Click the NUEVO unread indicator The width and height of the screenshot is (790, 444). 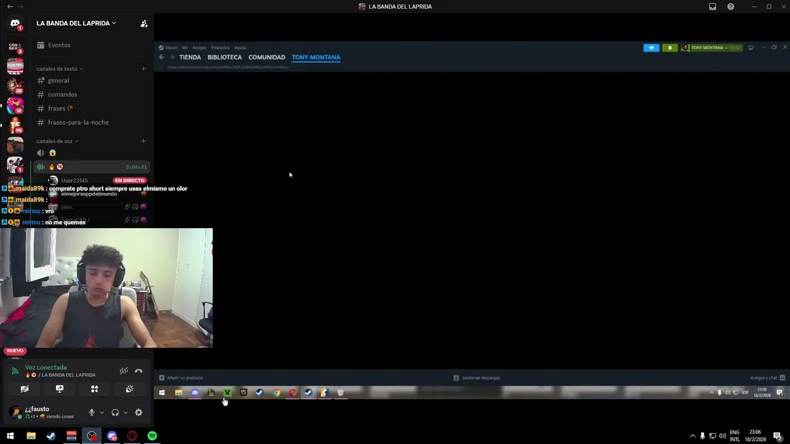[x=15, y=351]
